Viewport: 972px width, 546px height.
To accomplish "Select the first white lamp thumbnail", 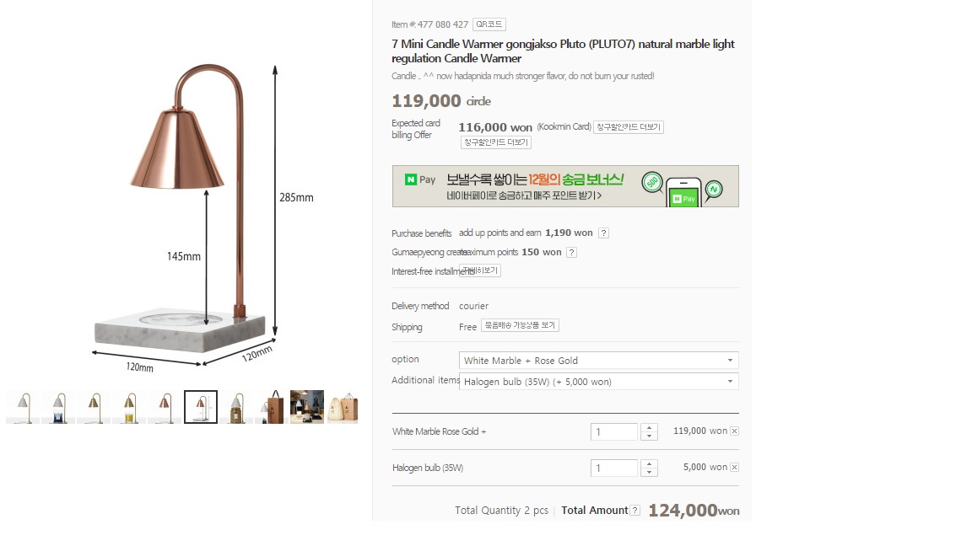I will 23,407.
